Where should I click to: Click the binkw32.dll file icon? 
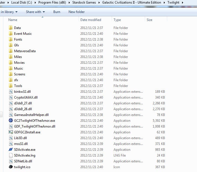pyautogui.click(x=11, y=92)
